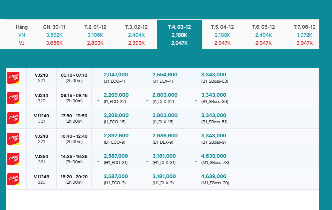Pick the 3,343,000 B1_SBoss-39 fare on VJ244
The image size is (332, 210).
pos(214,98)
